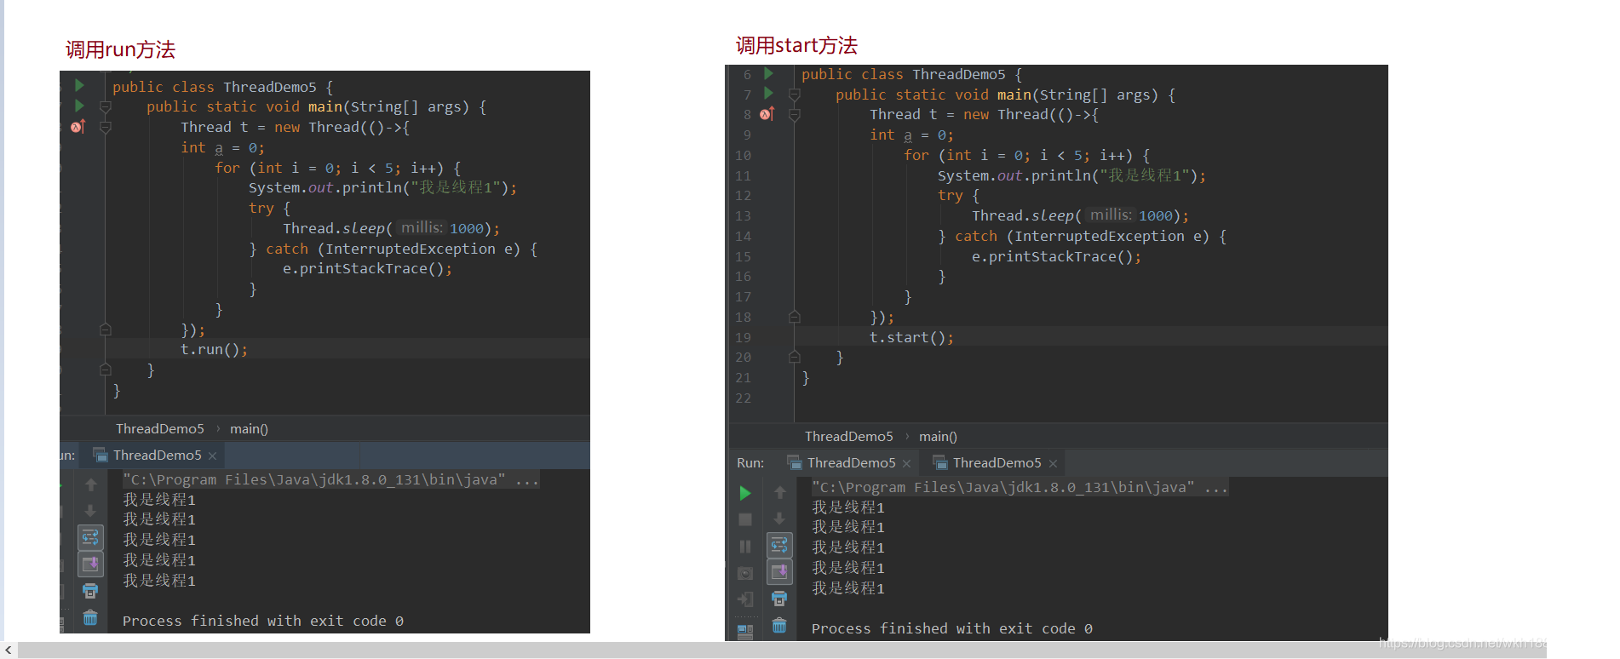Click ThreadDemo5 breadcrumb in run-method editor
1620x659 pixels.
click(160, 429)
